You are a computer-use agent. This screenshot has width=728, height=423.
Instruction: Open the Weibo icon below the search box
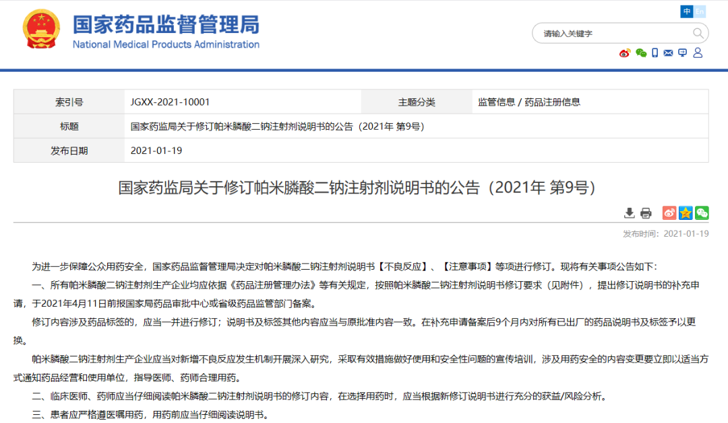pyautogui.click(x=625, y=53)
